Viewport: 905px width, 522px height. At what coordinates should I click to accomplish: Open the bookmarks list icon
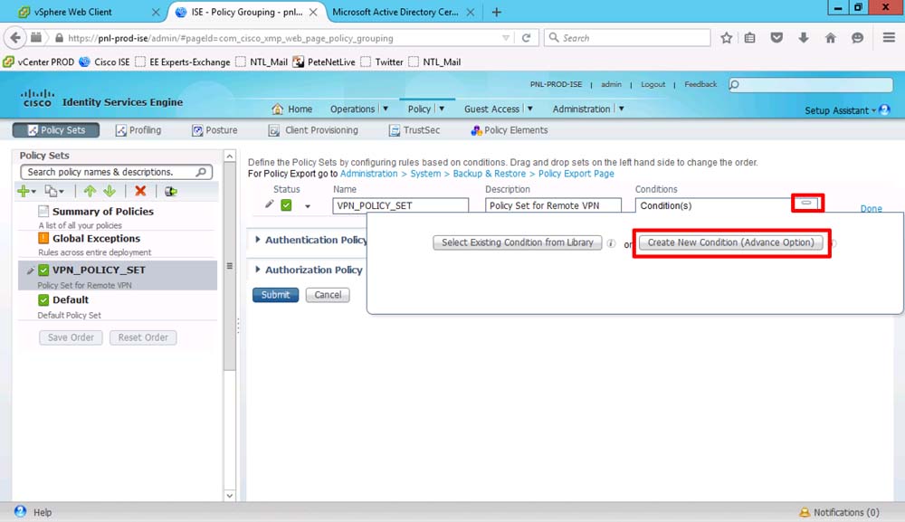coord(749,38)
